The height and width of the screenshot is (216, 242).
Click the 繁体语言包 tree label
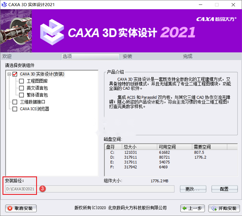(x=37, y=95)
